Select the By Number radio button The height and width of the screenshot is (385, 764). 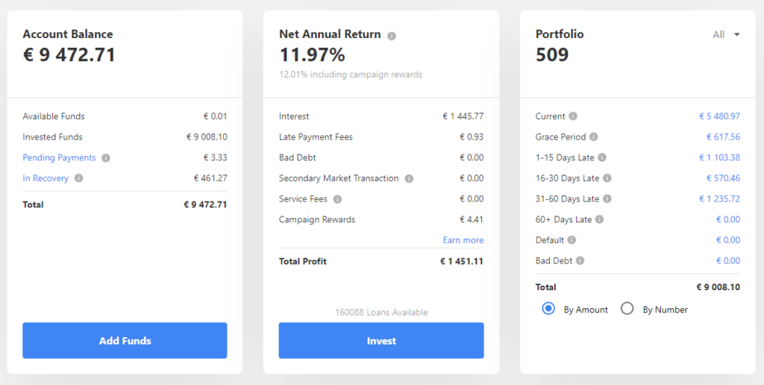[x=627, y=309]
